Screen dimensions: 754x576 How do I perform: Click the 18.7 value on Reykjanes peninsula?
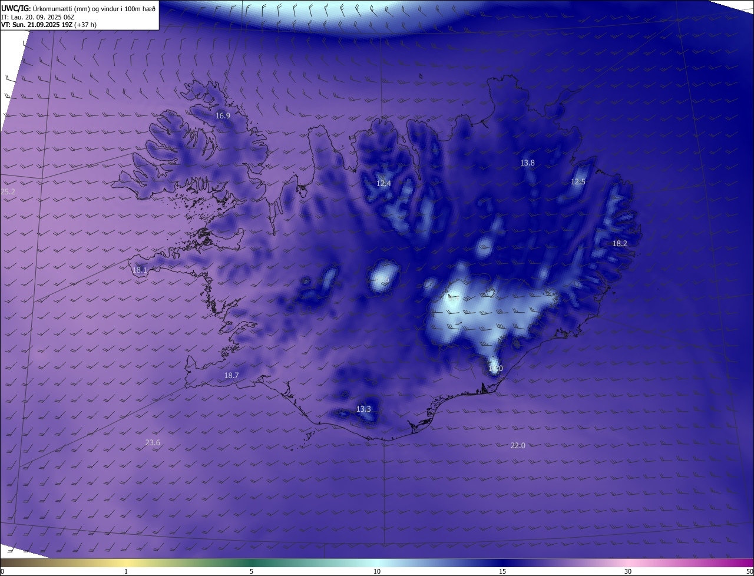[x=232, y=376]
